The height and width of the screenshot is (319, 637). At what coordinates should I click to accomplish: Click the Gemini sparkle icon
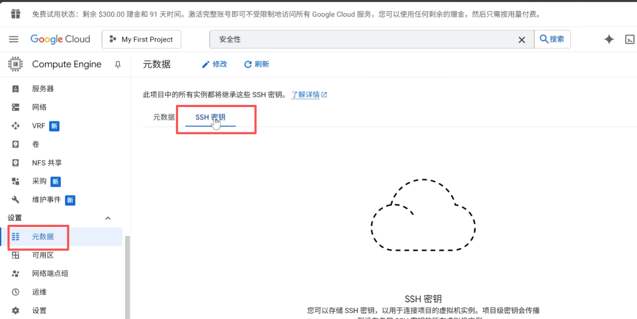(609, 39)
